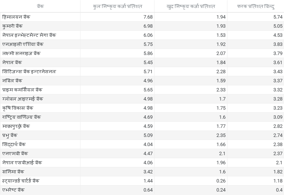Select the माछापुच्छ्रे बैंक row

(142, 126)
